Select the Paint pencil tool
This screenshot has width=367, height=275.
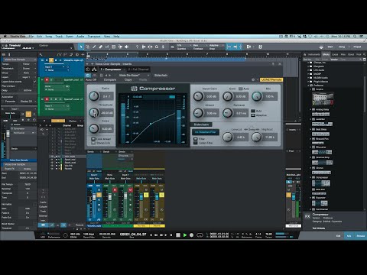[x=94, y=47]
